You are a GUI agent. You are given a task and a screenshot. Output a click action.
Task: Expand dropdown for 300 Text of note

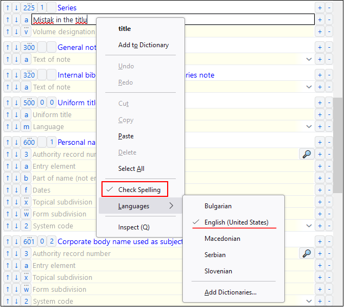pos(309,59)
